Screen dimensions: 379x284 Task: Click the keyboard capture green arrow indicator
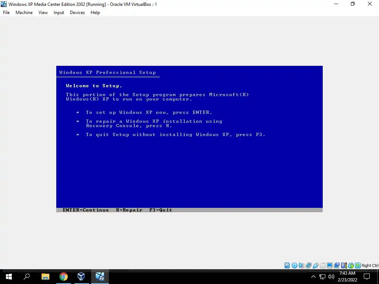(x=358, y=266)
